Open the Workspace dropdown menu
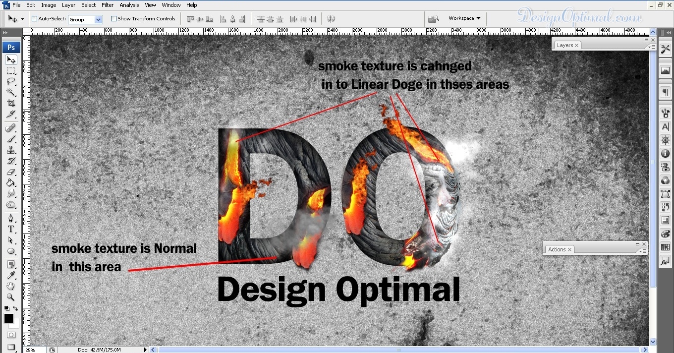Screen dimensions: 674x353 [x=464, y=18]
